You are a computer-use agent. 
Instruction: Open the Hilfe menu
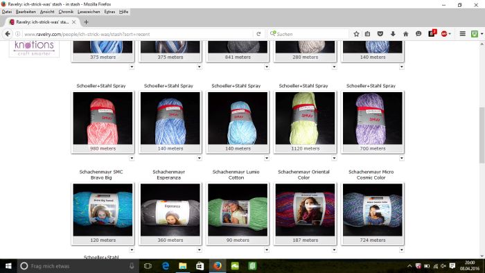124,12
